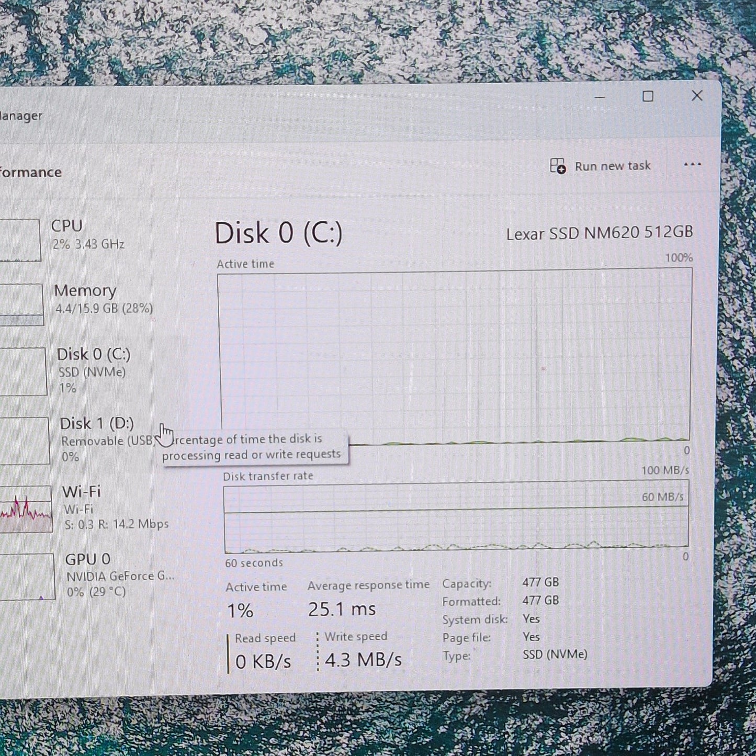The height and width of the screenshot is (756, 756).
Task: Click the 0 KB/s read speed value
Action: (x=263, y=662)
